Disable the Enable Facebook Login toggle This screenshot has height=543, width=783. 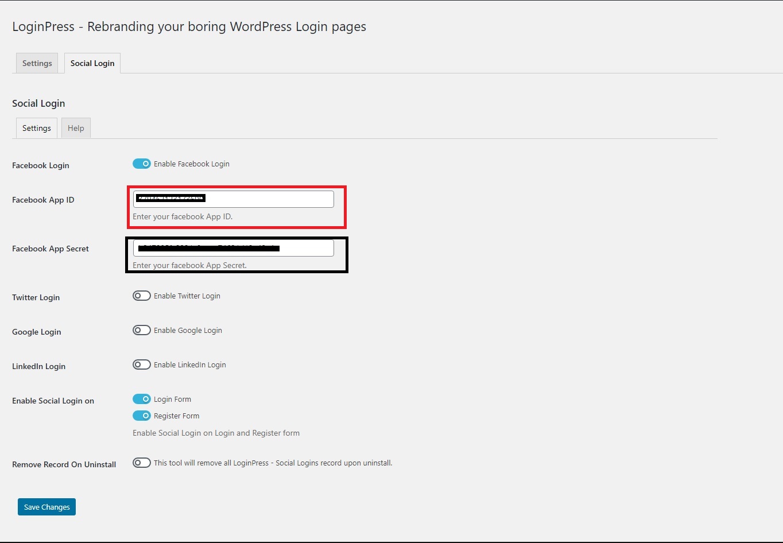(x=142, y=164)
